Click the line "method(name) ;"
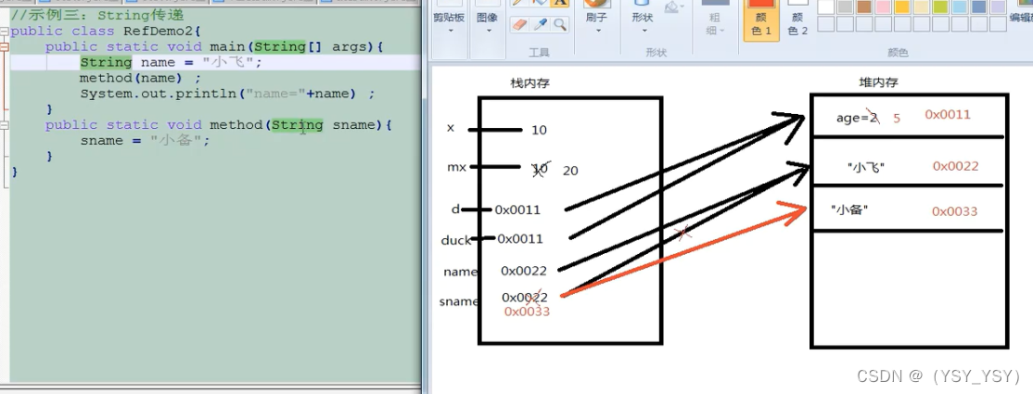 [x=140, y=78]
